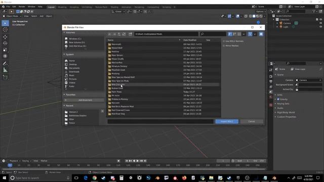Open the Object Mode dropdown
Viewport: 324px width, 182px height.
tap(12, 16)
